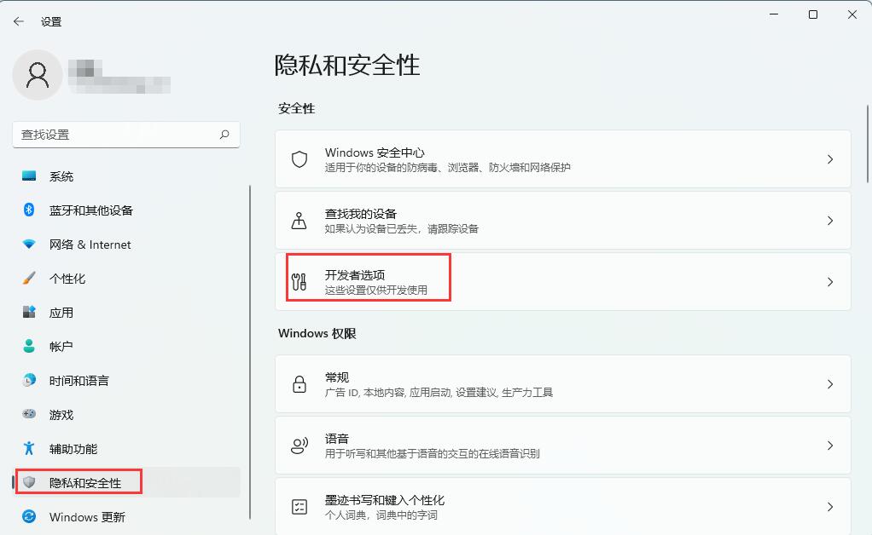Image resolution: width=872 pixels, height=535 pixels.
Task: Open 常规 via its right chevron
Action: coord(829,384)
